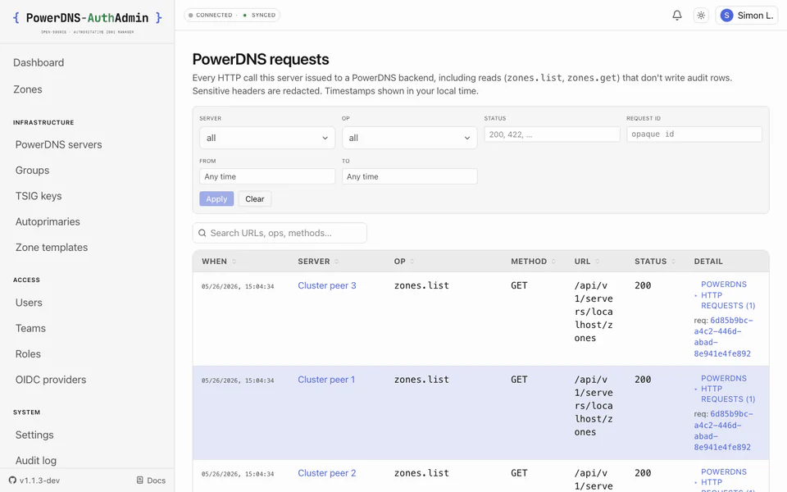
Task: Click the Simon L. user avatar
Action: [726, 16]
